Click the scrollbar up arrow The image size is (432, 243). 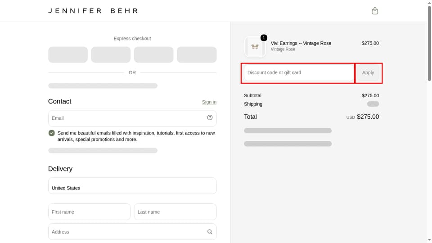tap(429, 3)
